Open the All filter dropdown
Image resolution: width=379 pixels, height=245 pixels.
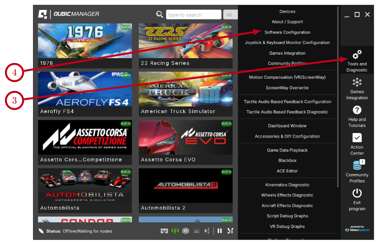tap(230, 15)
